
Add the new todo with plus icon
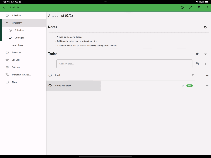coord(205,64)
